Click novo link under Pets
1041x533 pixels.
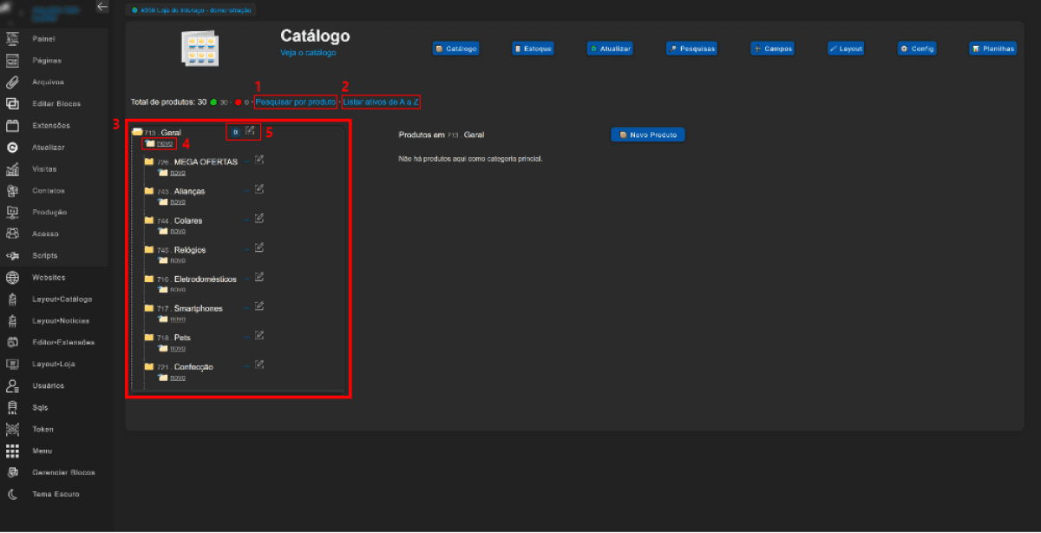click(x=177, y=347)
